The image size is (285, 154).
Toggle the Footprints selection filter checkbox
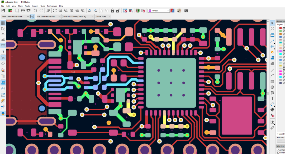pyautogui.click(x=278, y=152)
